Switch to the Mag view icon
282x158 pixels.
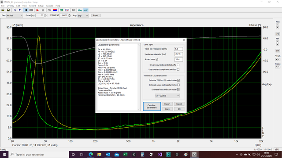point(80,10)
